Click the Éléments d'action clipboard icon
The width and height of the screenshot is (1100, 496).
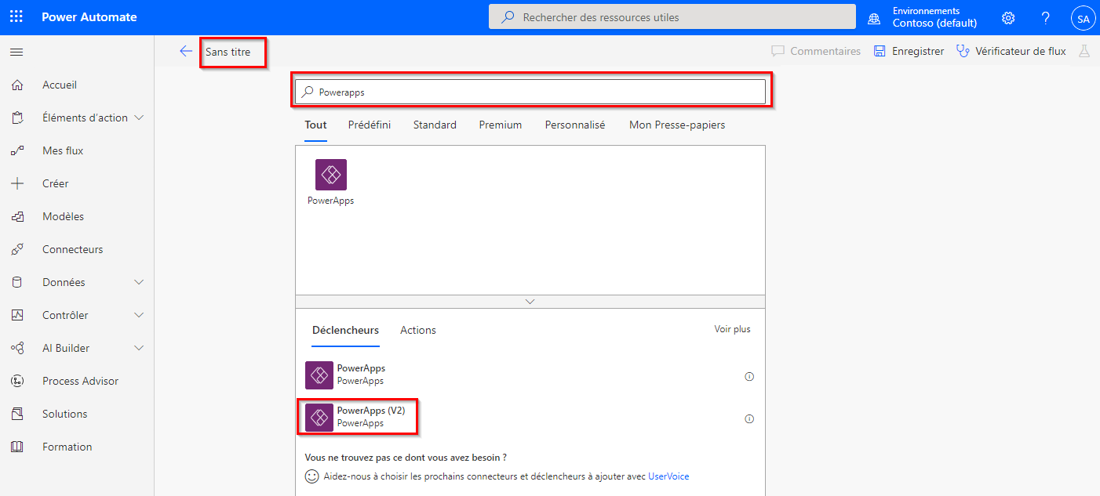(x=17, y=118)
